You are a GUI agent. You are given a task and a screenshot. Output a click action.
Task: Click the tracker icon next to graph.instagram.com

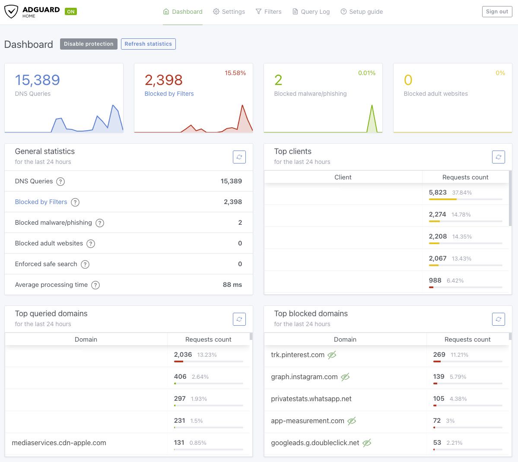[345, 377]
